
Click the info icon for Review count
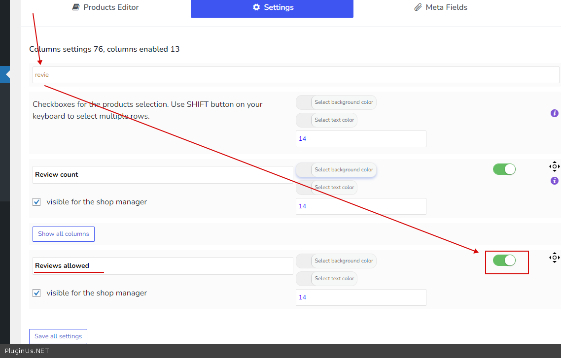554,181
